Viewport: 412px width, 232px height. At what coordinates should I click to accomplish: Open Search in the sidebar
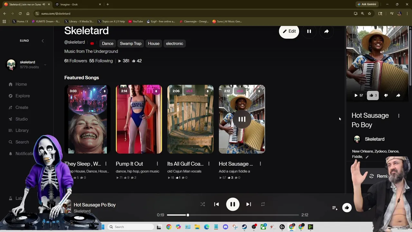point(22,142)
